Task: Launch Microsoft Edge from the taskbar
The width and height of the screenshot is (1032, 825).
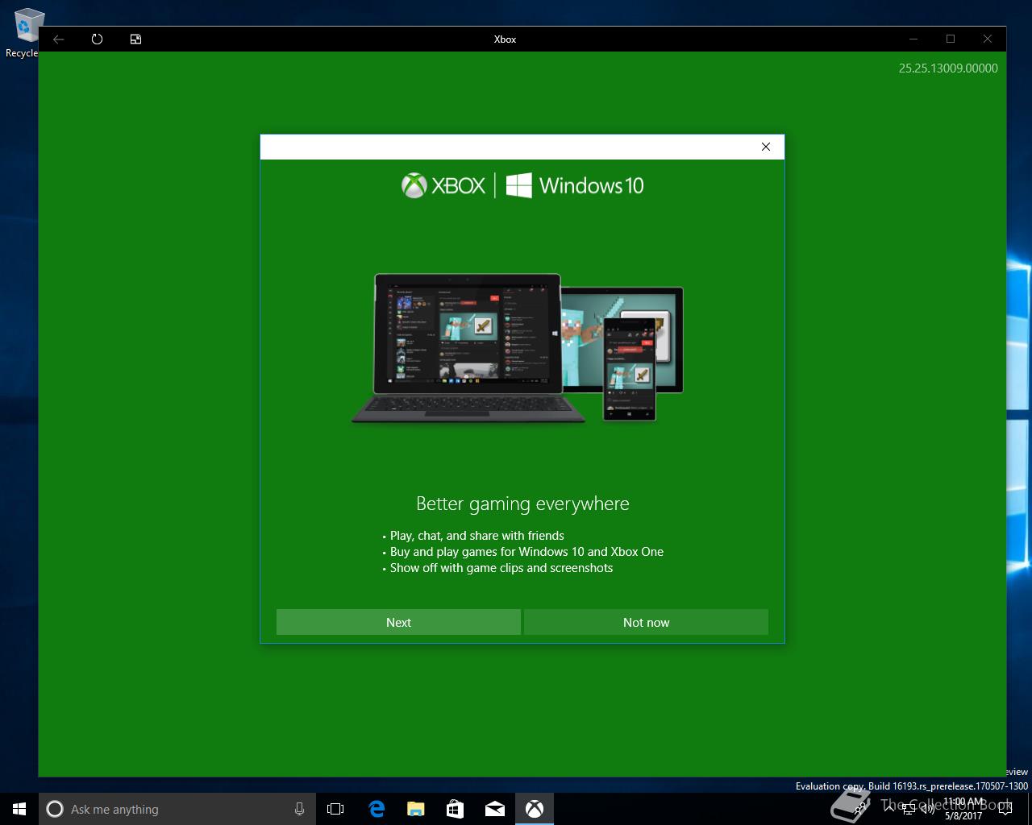Action: (376, 809)
